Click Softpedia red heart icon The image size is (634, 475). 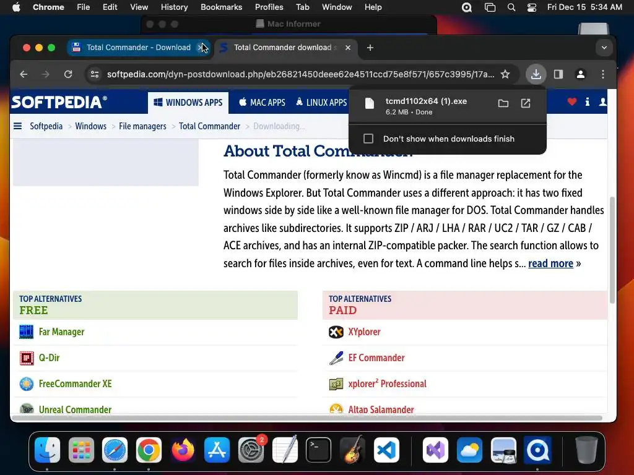pos(571,102)
